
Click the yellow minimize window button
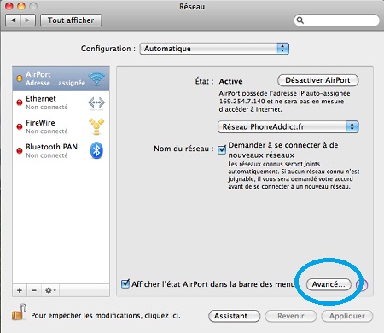tap(21, 6)
